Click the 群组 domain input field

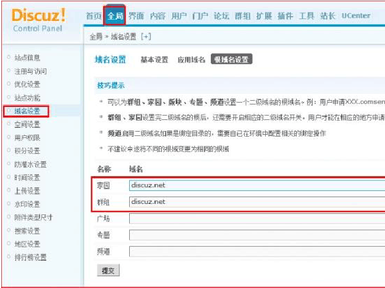256,201
